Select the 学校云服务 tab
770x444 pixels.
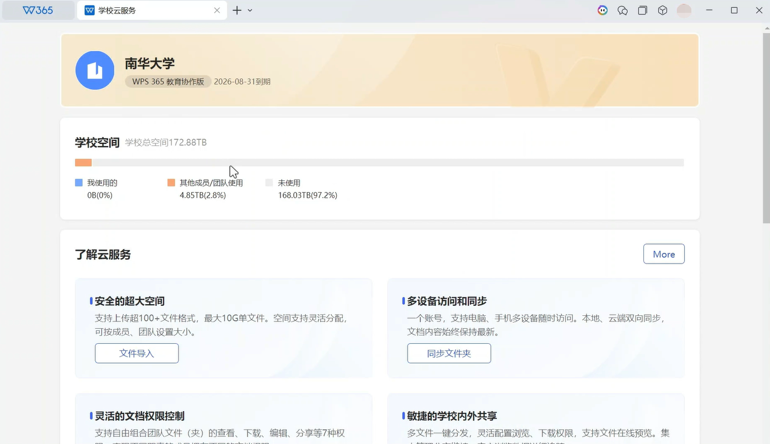click(152, 10)
